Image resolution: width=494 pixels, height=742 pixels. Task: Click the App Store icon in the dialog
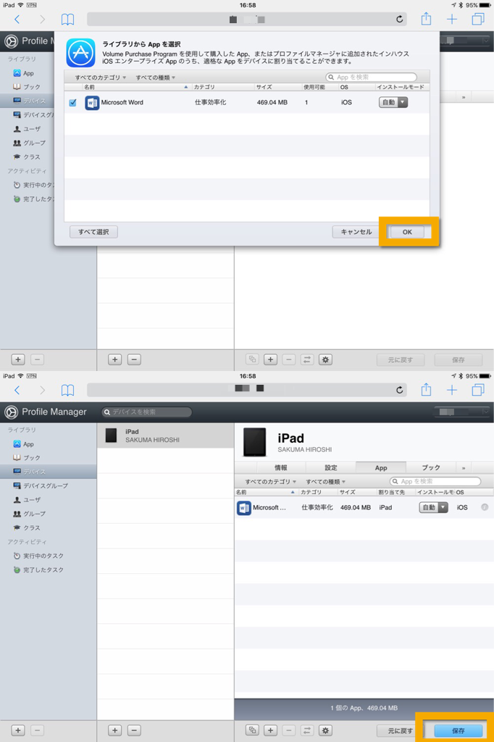click(x=80, y=53)
